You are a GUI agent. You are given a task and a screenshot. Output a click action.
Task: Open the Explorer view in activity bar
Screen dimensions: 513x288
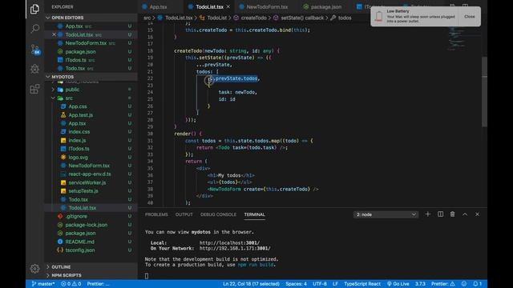[x=34, y=9]
